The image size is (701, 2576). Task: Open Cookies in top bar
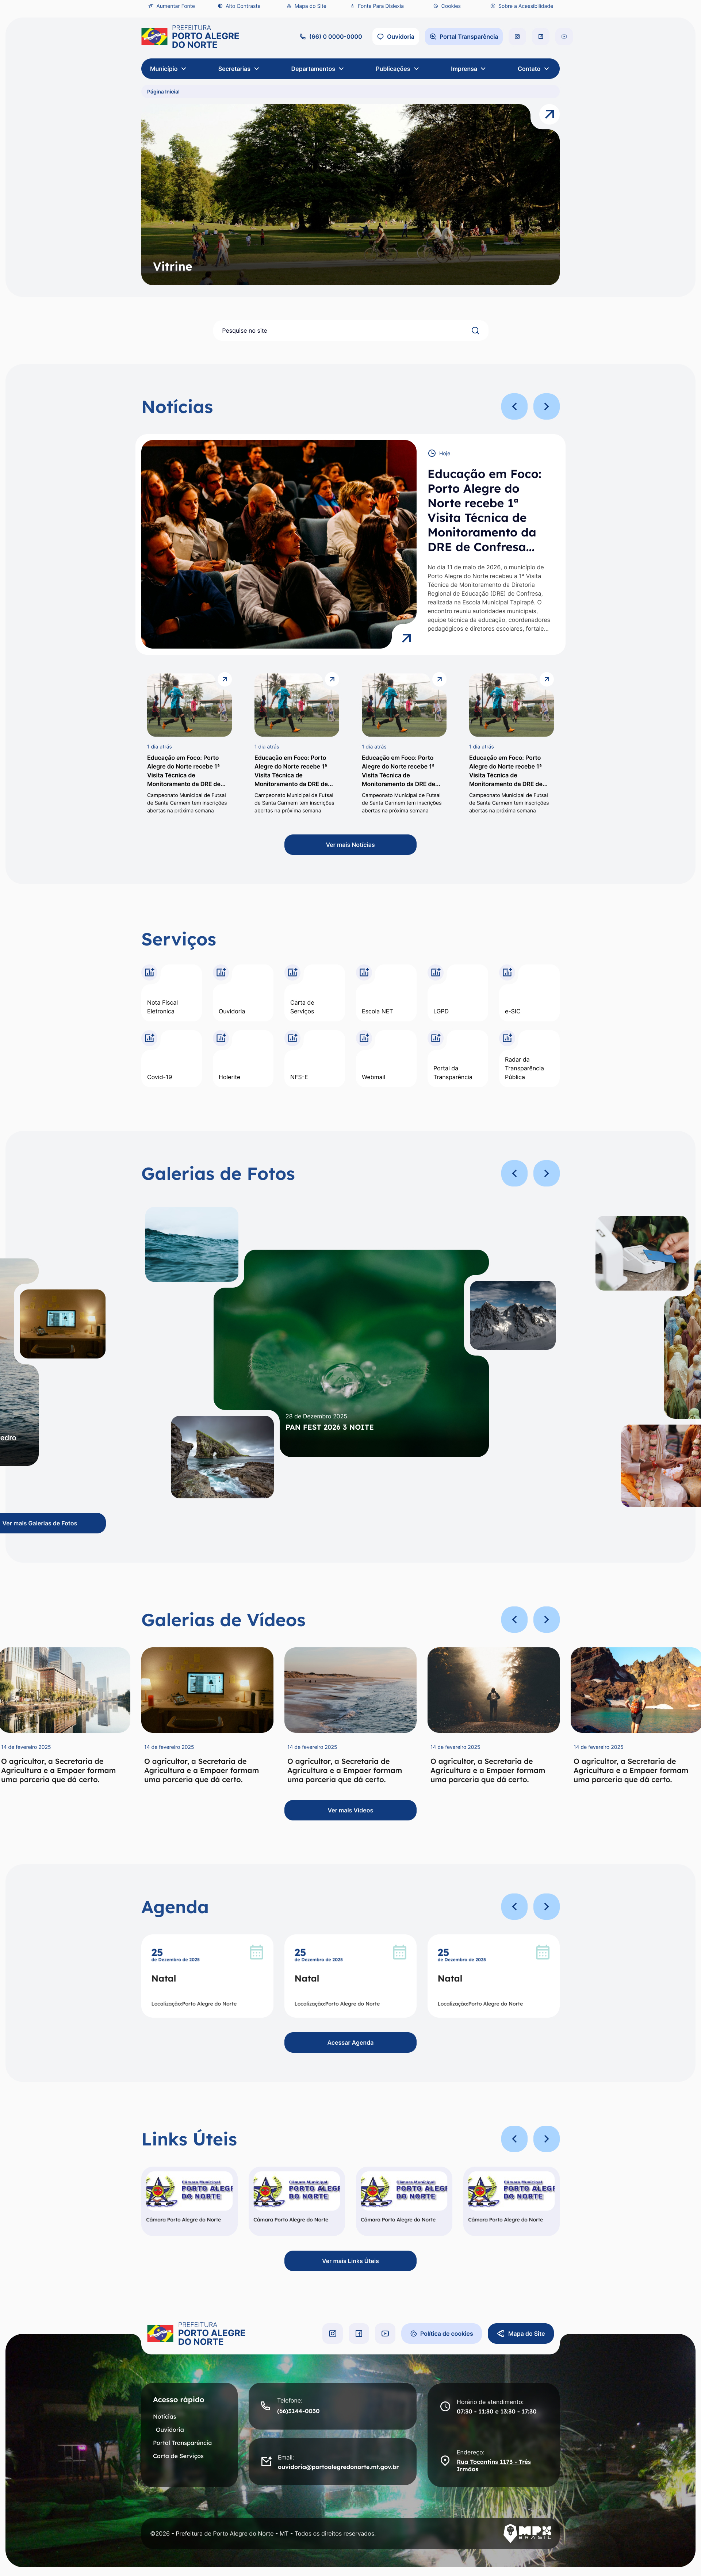pos(447,6)
